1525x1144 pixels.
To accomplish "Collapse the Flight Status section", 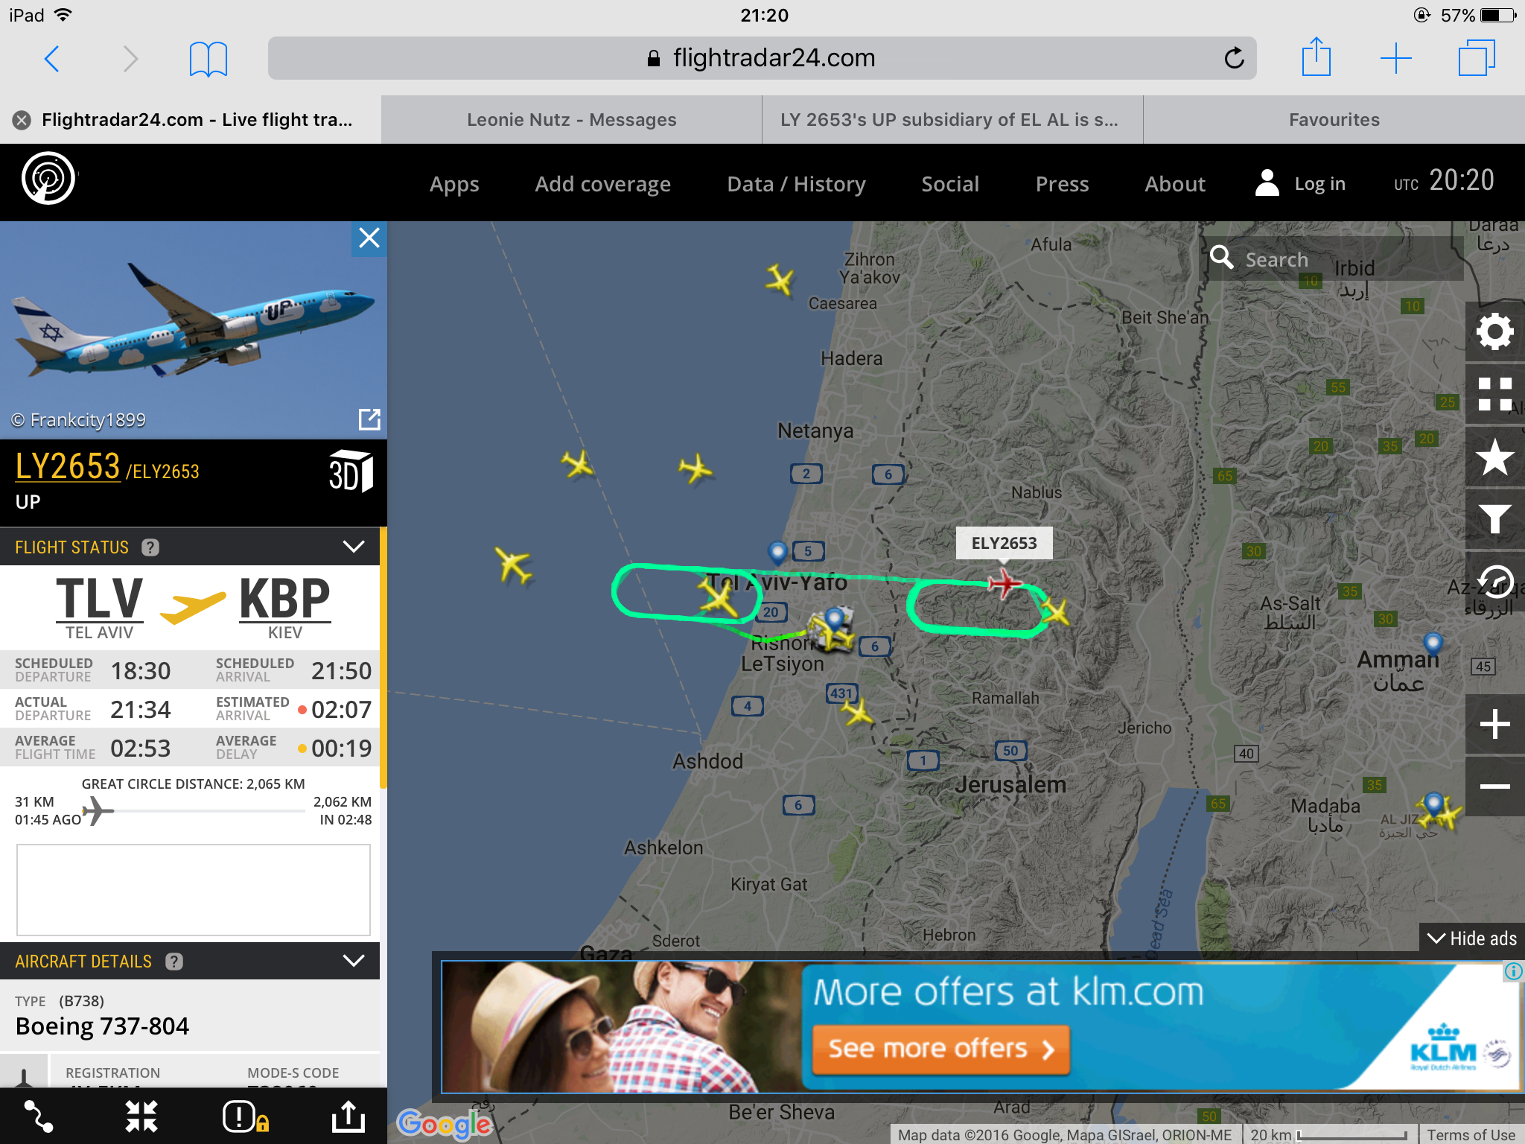I will [354, 547].
